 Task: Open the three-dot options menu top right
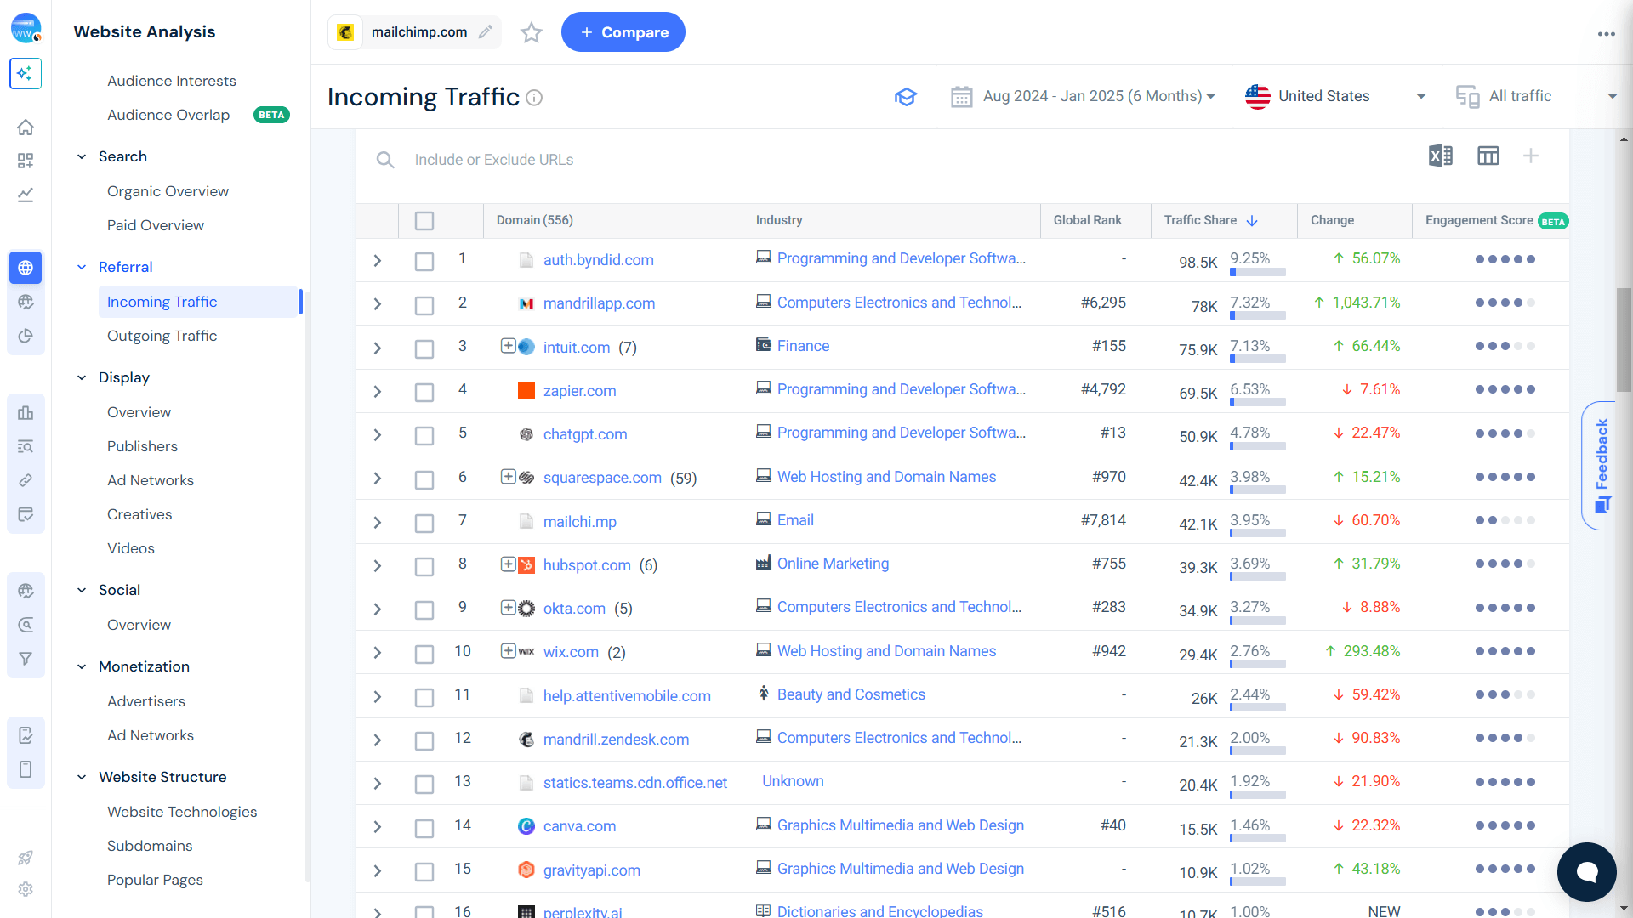click(1607, 34)
